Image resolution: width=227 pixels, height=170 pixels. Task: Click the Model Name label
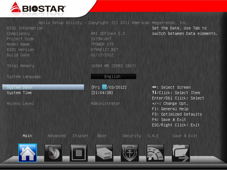click(18, 44)
